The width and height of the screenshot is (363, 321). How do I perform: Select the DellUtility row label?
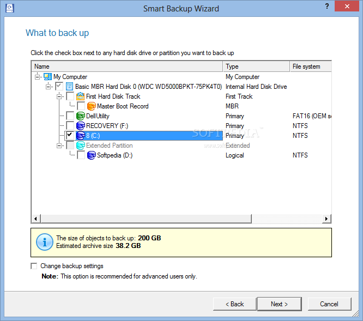(x=98, y=116)
